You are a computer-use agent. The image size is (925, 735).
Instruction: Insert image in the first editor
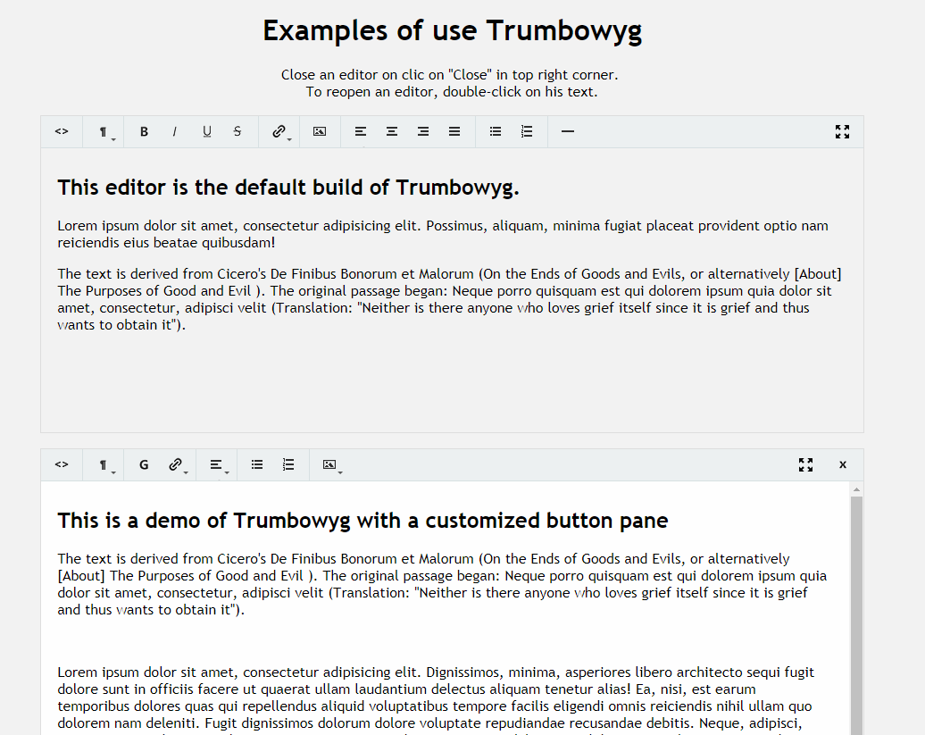[x=320, y=131]
